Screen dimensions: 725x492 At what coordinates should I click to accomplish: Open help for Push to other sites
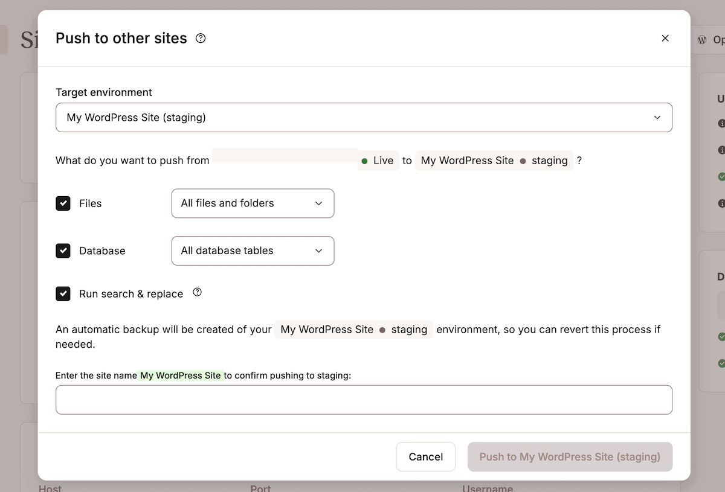[200, 38]
